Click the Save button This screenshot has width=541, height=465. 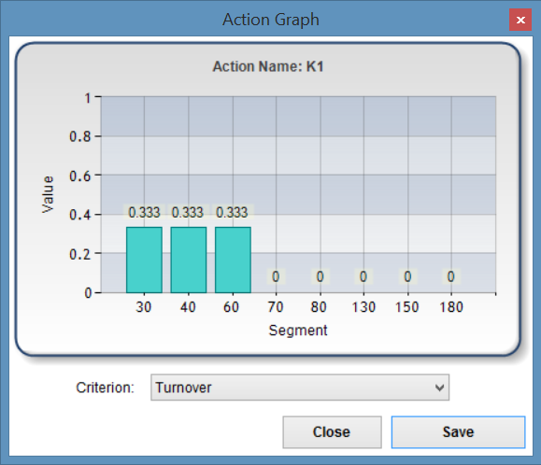pyautogui.click(x=458, y=432)
